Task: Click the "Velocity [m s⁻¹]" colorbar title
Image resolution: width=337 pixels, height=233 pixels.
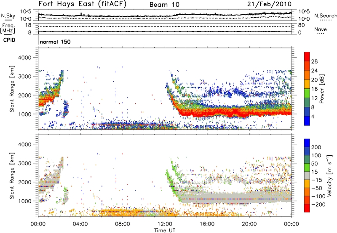Action: point(330,175)
